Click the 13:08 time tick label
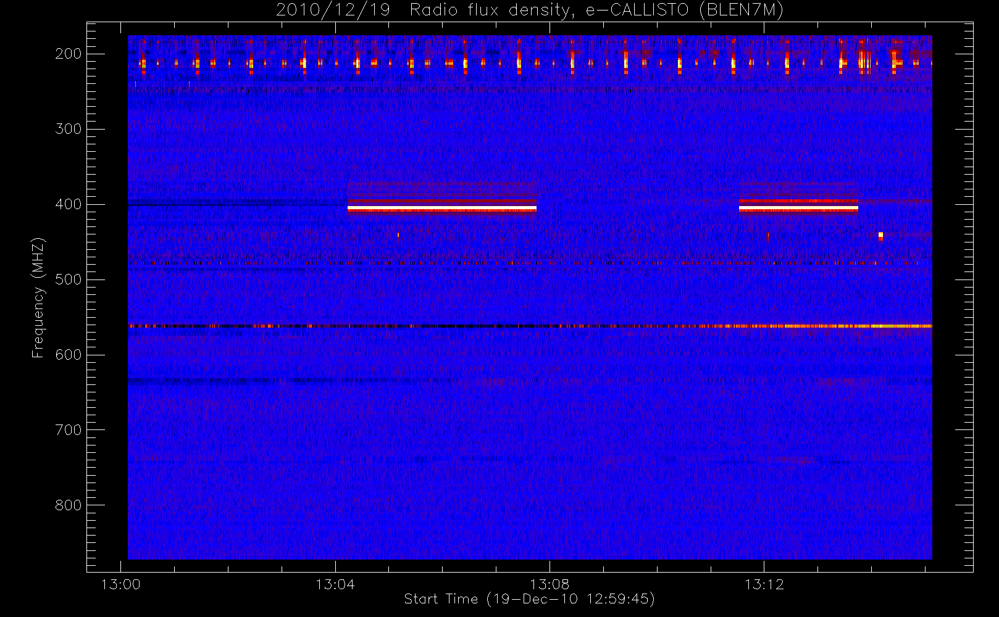 point(550,584)
